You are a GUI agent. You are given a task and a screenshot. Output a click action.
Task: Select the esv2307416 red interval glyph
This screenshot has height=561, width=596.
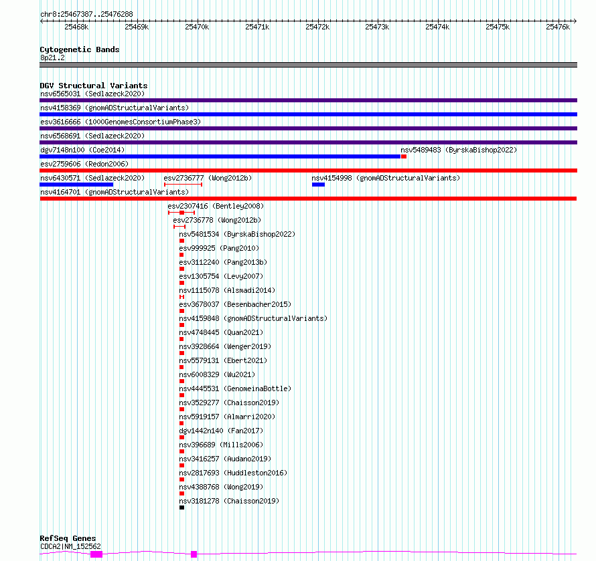pyautogui.click(x=181, y=213)
